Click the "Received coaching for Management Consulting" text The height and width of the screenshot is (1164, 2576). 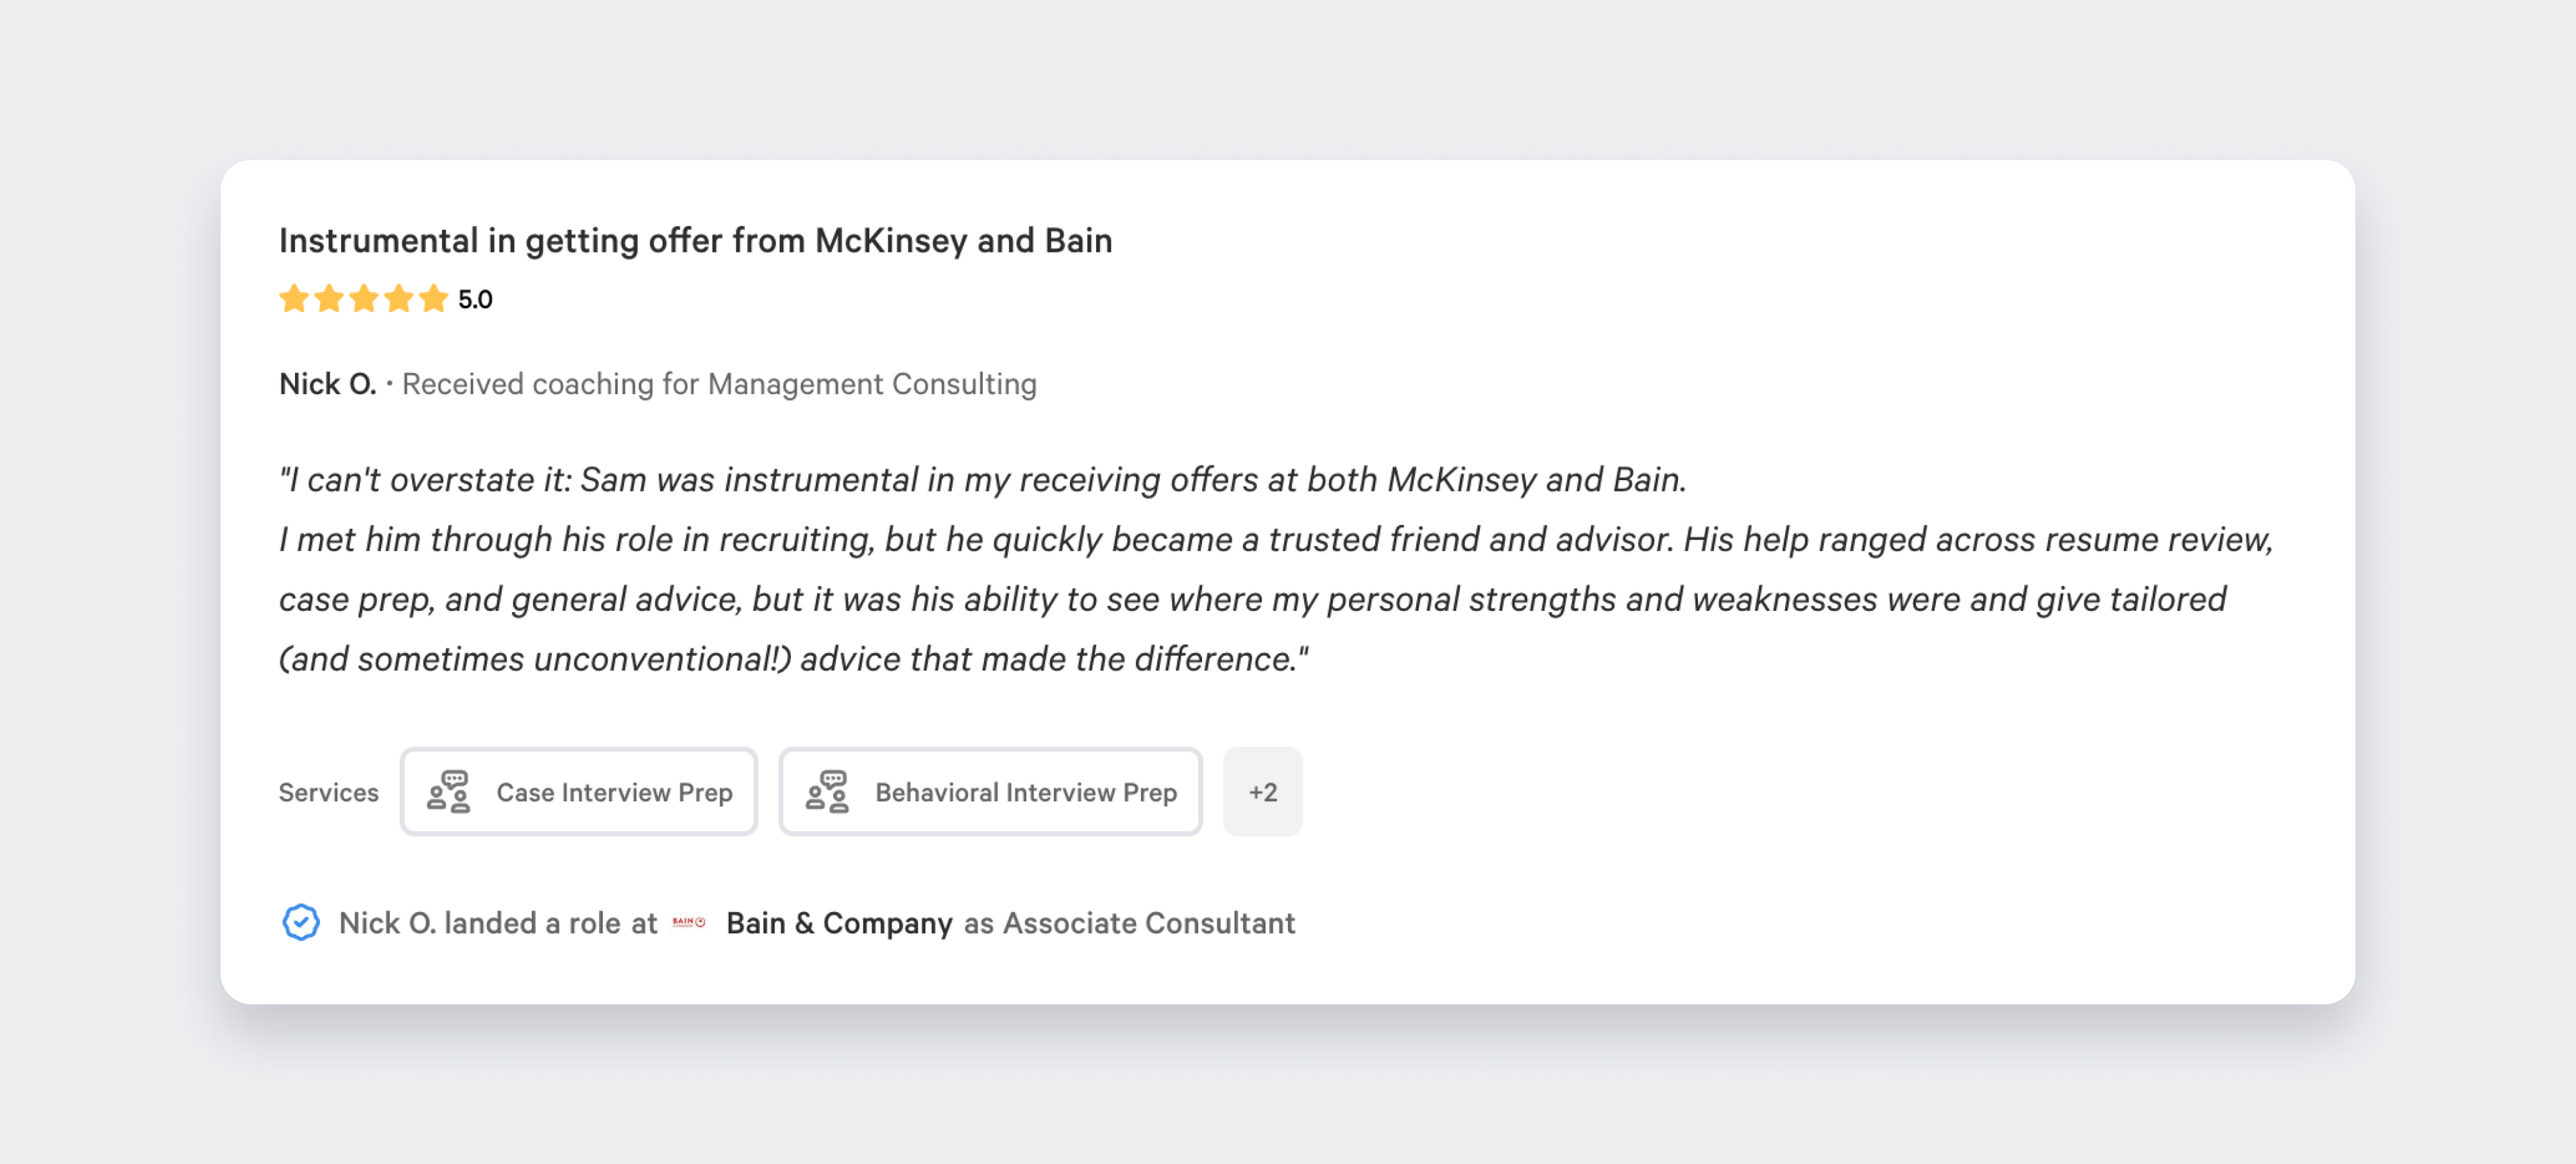click(719, 384)
